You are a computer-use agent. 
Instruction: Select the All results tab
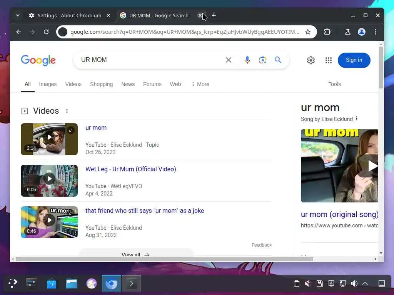coord(28,84)
